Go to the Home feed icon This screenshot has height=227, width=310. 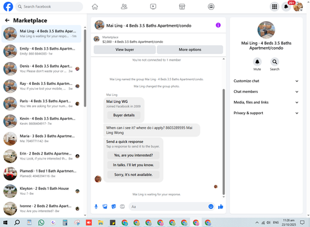coord(95,7)
